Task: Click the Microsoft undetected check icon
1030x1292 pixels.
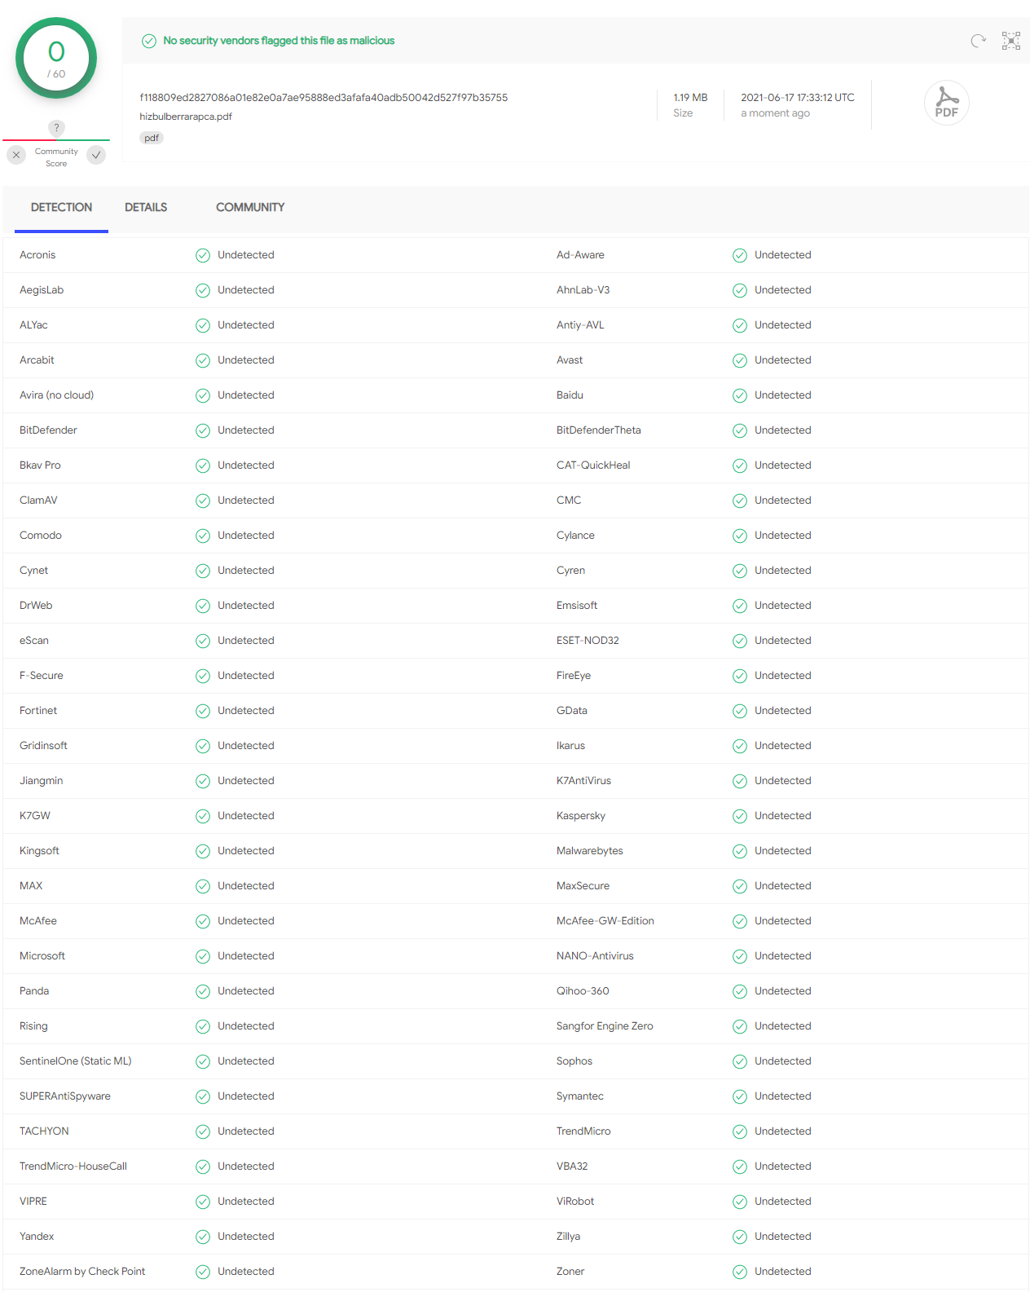Action: [203, 956]
